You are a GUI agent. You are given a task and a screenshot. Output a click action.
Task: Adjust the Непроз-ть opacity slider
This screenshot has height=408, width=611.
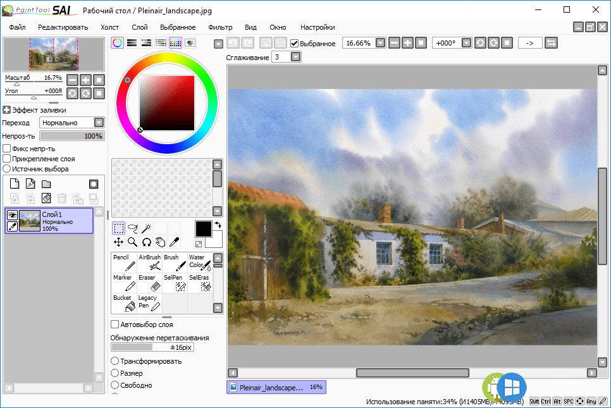pyautogui.click(x=72, y=136)
